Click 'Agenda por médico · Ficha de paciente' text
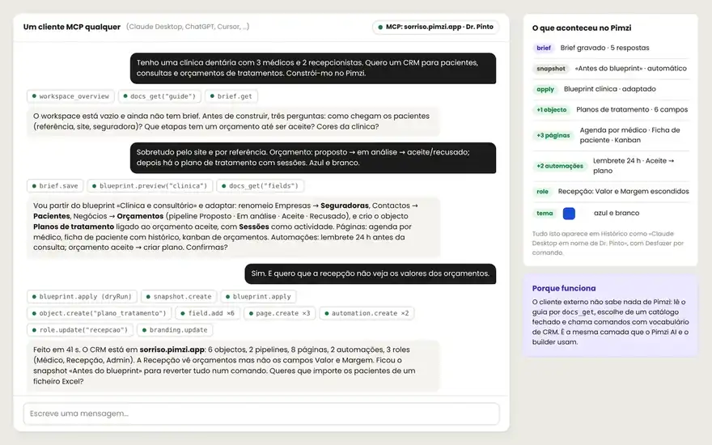The height and width of the screenshot is (445, 712). pyautogui.click(x=629, y=135)
